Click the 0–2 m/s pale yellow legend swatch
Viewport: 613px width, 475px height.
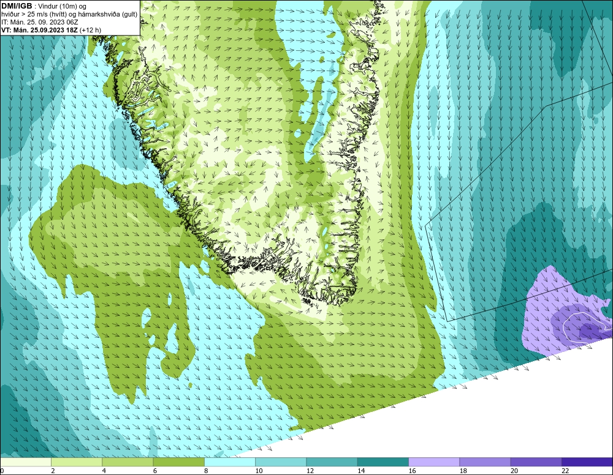(26, 462)
